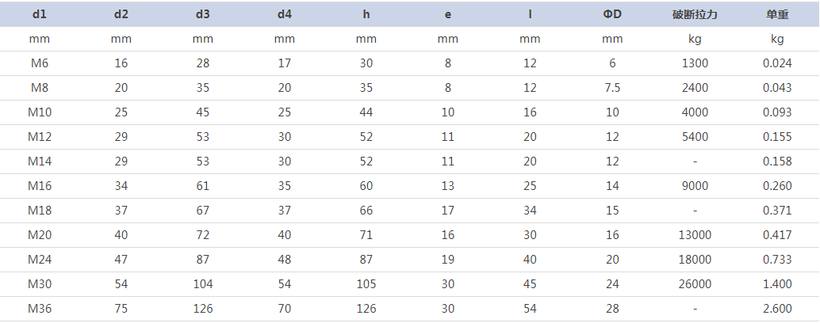
Task: Select the M36 row label
Action: [39, 309]
